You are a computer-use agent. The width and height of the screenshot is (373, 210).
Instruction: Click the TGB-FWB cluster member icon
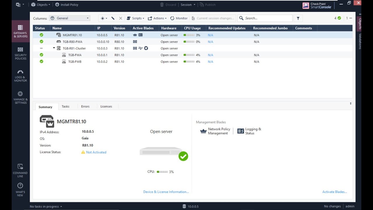(64, 62)
